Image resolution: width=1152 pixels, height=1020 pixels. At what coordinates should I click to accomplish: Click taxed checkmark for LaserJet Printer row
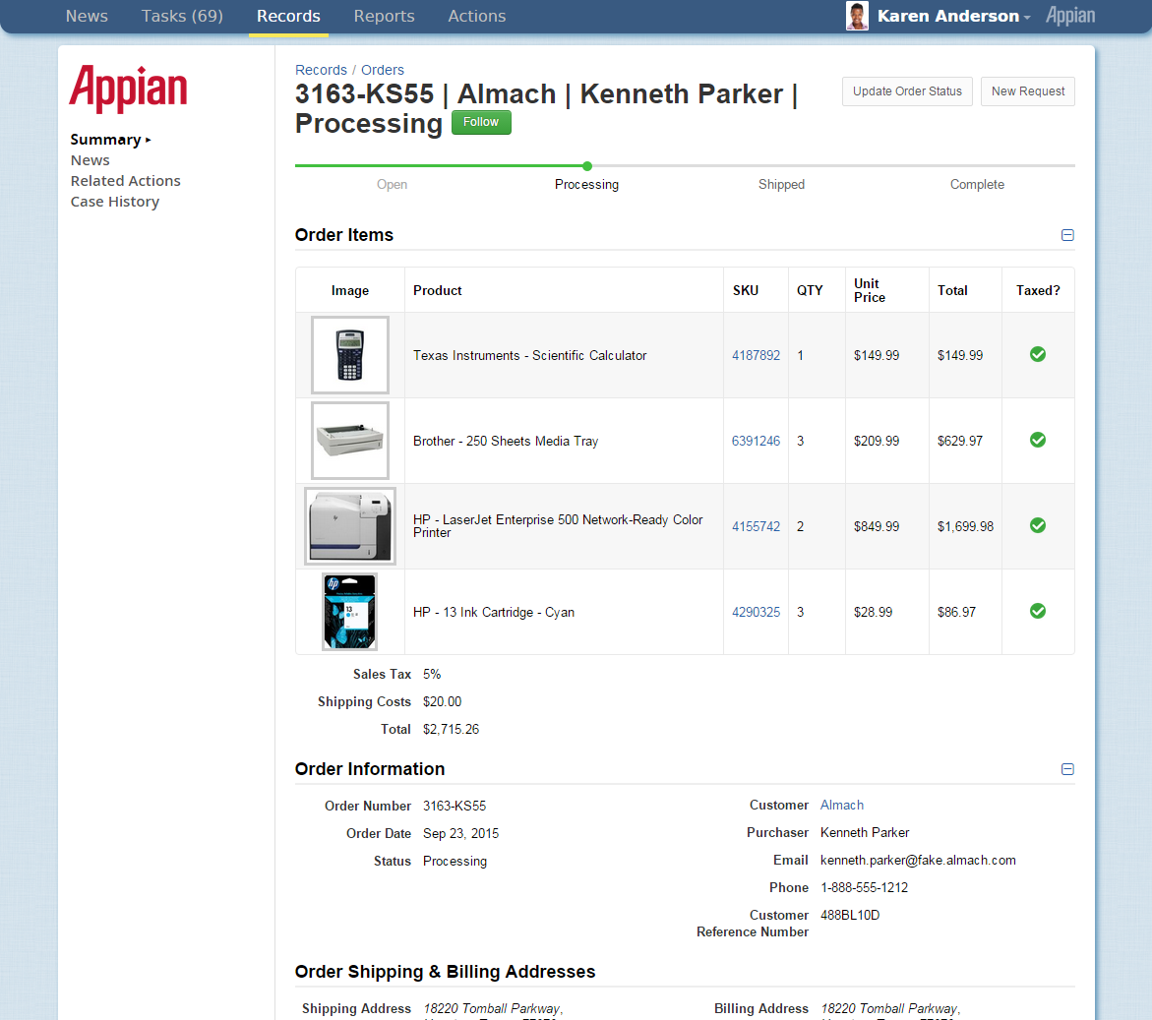coord(1037,526)
